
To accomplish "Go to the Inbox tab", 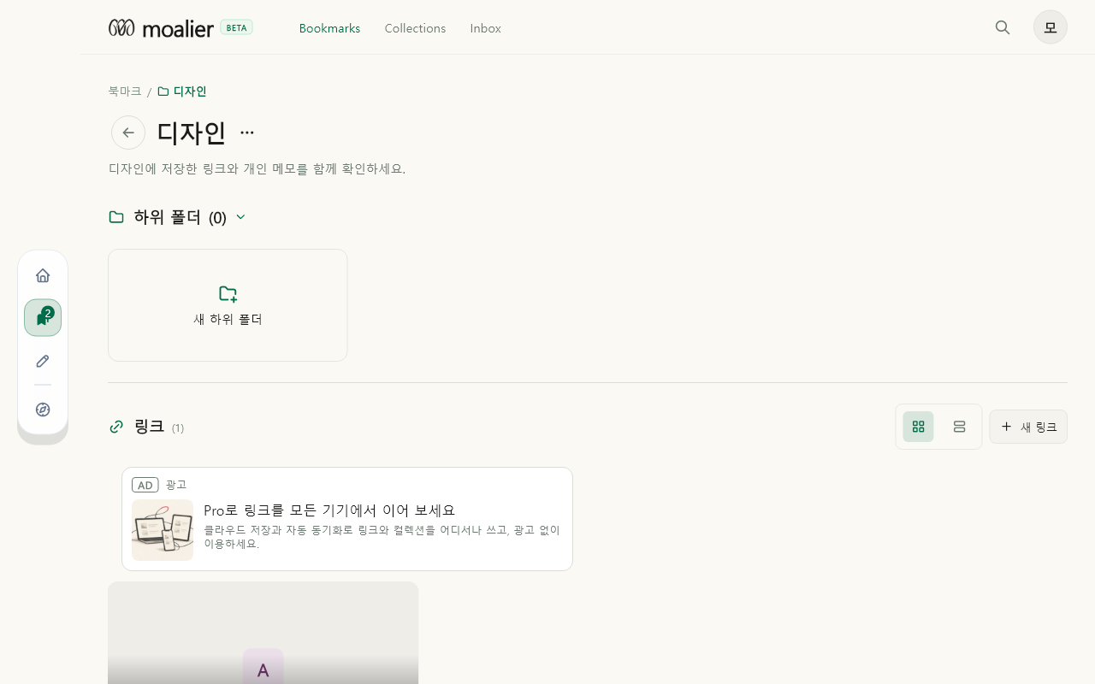I will 485,28.
